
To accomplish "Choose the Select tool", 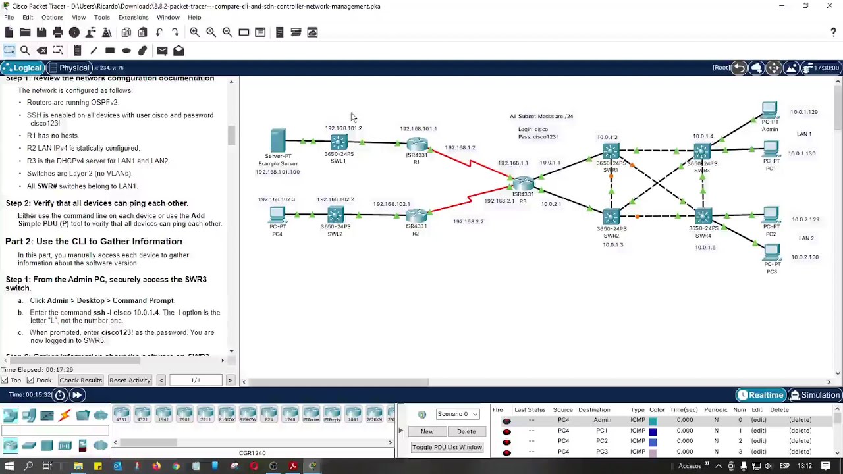I will (x=9, y=51).
